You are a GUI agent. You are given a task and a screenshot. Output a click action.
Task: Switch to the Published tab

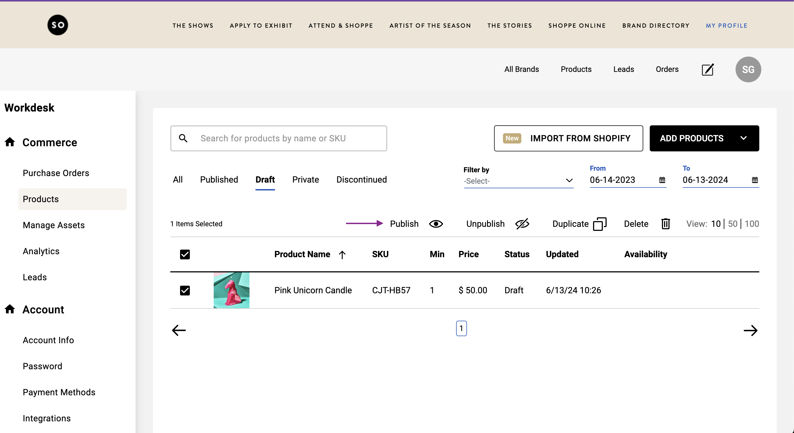click(x=219, y=180)
